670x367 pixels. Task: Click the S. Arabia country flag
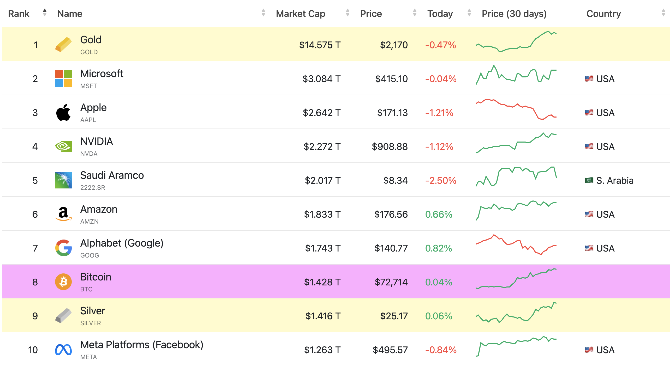coord(589,180)
